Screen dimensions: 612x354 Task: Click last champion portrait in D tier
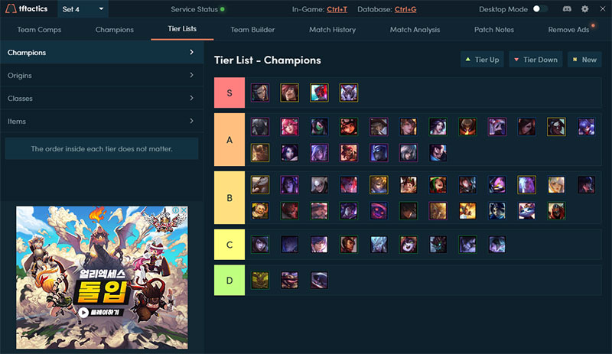point(319,281)
